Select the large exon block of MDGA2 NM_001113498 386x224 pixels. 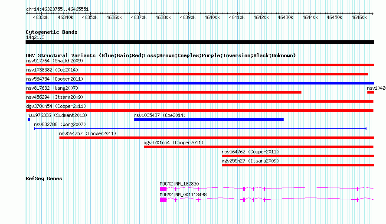pos(163,200)
